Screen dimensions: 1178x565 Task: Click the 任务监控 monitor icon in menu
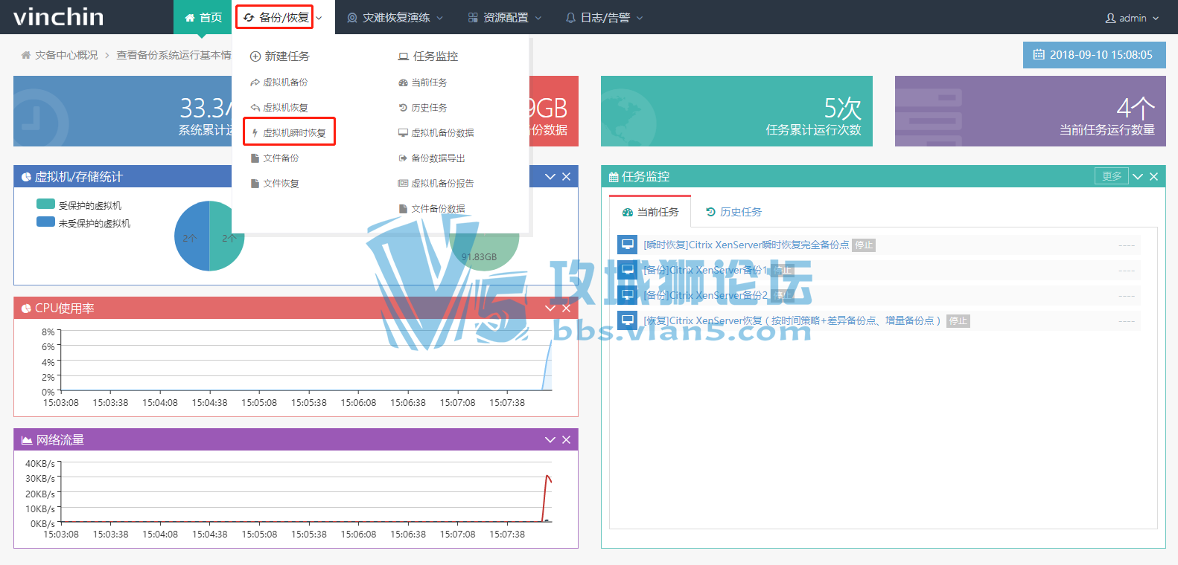[x=404, y=56]
